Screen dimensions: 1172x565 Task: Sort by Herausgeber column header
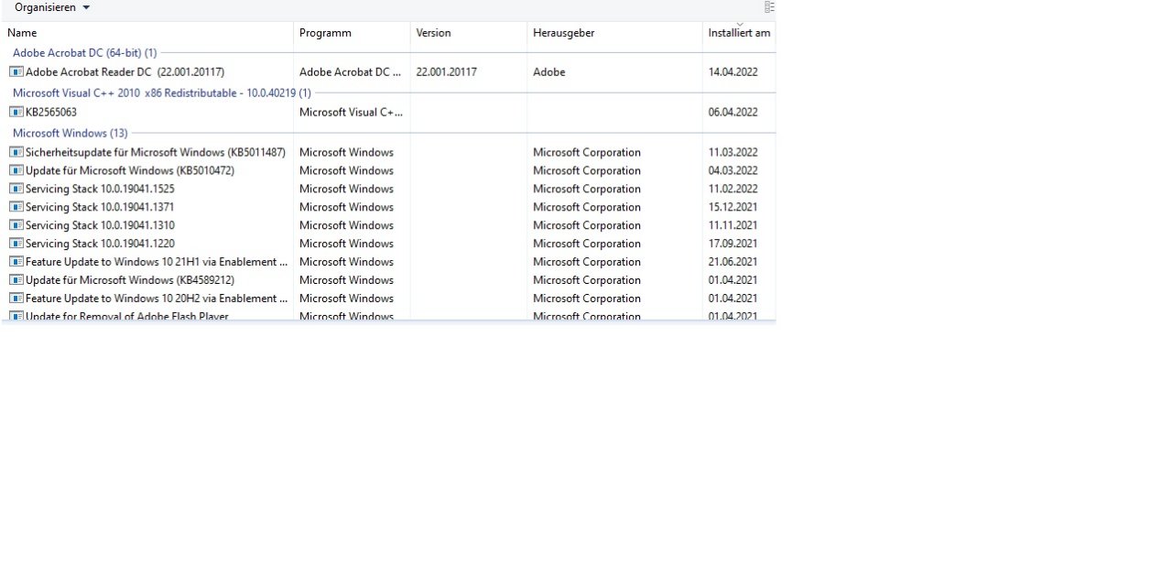pyautogui.click(x=563, y=33)
